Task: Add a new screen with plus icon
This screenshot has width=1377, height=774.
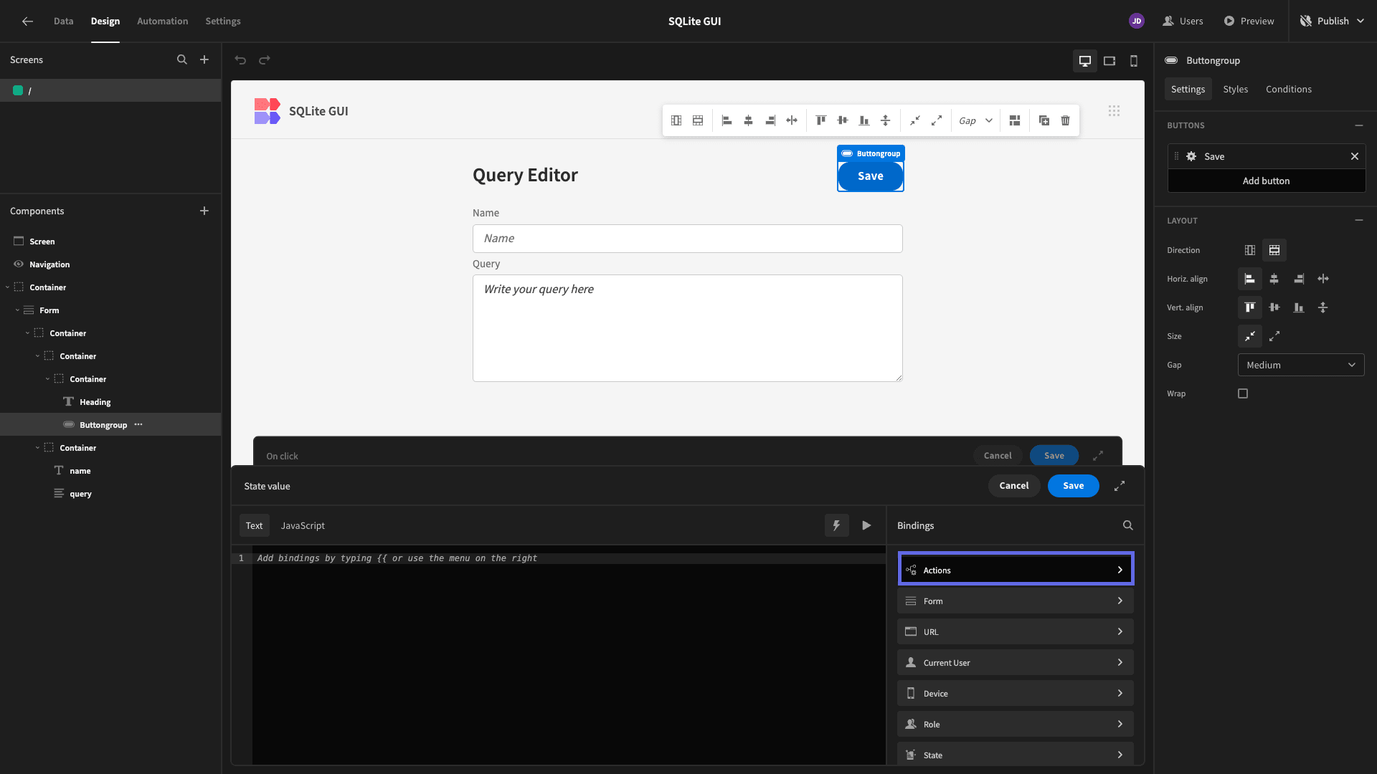Action: [204, 59]
